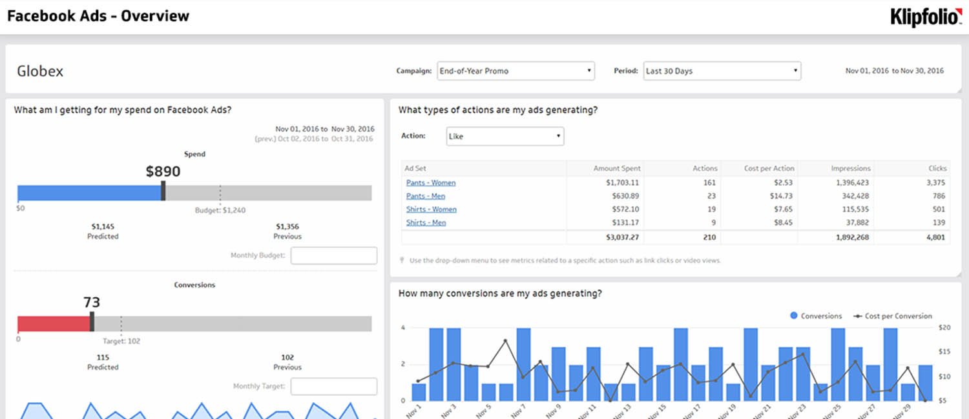Open the Pants - Women ad set link
969x419 pixels.
click(431, 183)
